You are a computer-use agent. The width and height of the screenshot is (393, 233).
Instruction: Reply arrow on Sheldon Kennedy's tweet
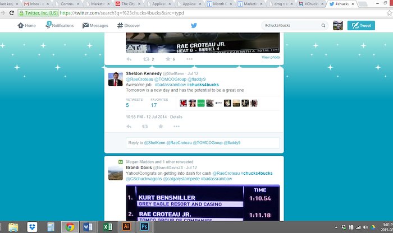[x=129, y=127]
